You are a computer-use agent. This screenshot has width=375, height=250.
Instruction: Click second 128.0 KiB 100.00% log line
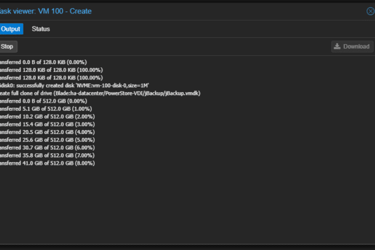click(x=51, y=78)
